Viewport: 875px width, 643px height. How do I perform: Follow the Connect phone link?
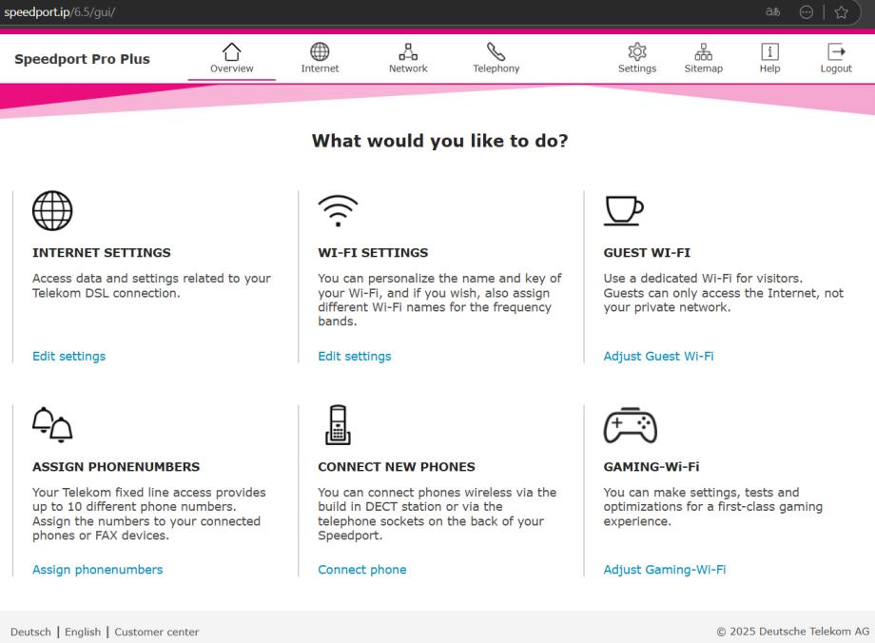tap(362, 570)
